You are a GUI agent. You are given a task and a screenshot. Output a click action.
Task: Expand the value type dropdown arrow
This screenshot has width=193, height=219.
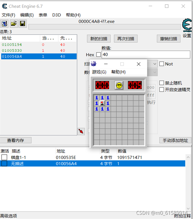[x=154, y=72]
